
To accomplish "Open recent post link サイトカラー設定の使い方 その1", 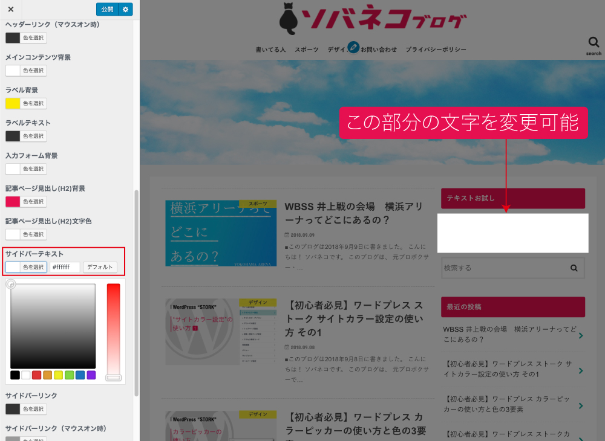I will coord(508,369).
